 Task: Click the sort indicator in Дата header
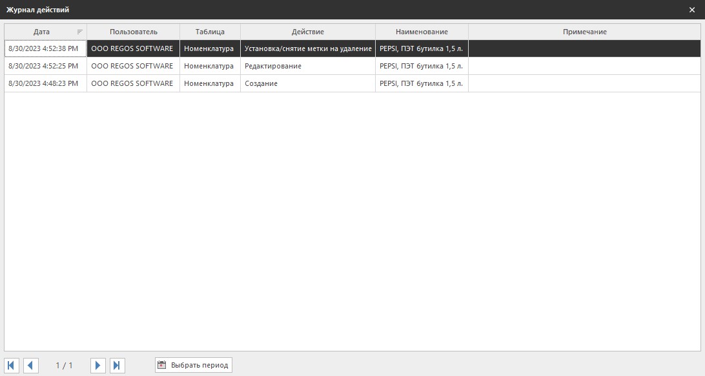(80, 32)
